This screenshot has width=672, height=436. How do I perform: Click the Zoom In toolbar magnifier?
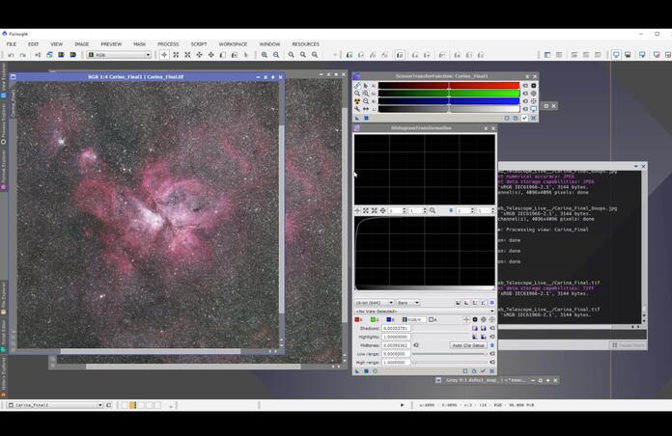click(265, 55)
